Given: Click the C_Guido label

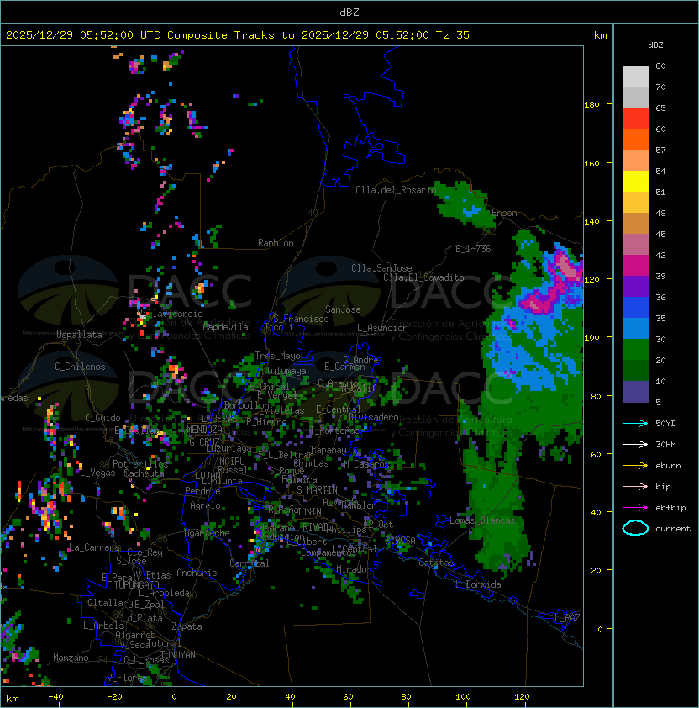Looking at the screenshot, I should pyautogui.click(x=102, y=418).
